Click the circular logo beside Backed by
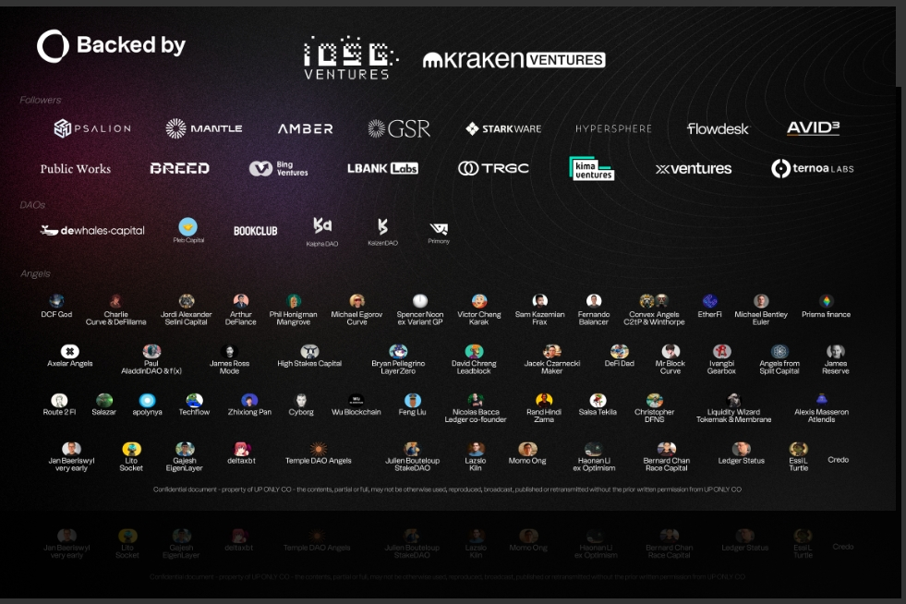Screen dimensions: 906x604 point(54,45)
